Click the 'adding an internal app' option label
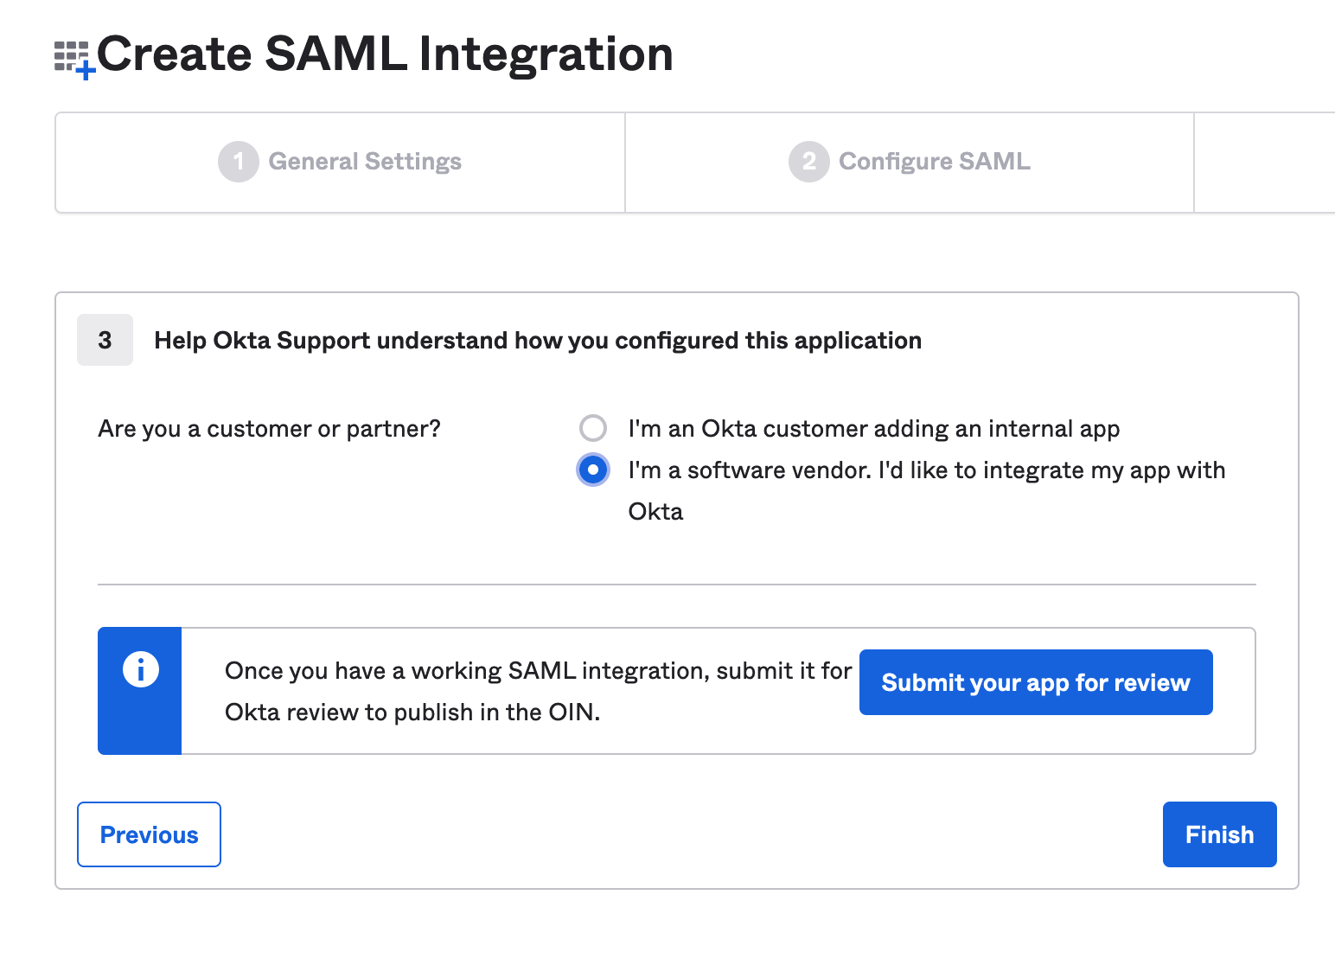Image resolution: width=1335 pixels, height=965 pixels. click(x=873, y=429)
